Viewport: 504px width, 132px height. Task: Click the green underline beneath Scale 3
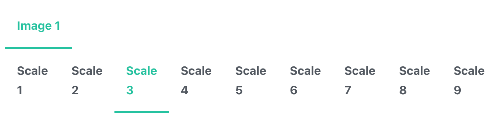(142, 112)
